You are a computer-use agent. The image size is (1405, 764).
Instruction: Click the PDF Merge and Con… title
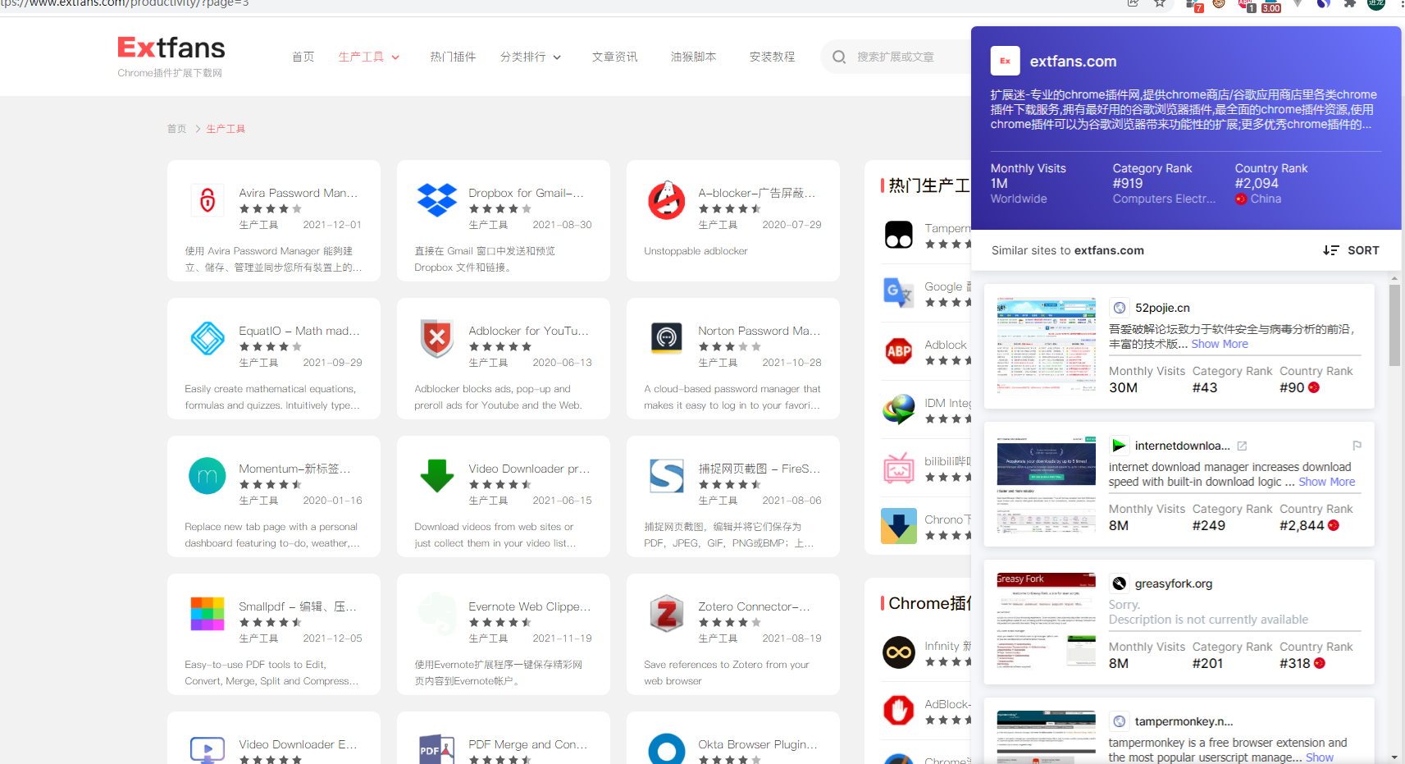pos(527,744)
